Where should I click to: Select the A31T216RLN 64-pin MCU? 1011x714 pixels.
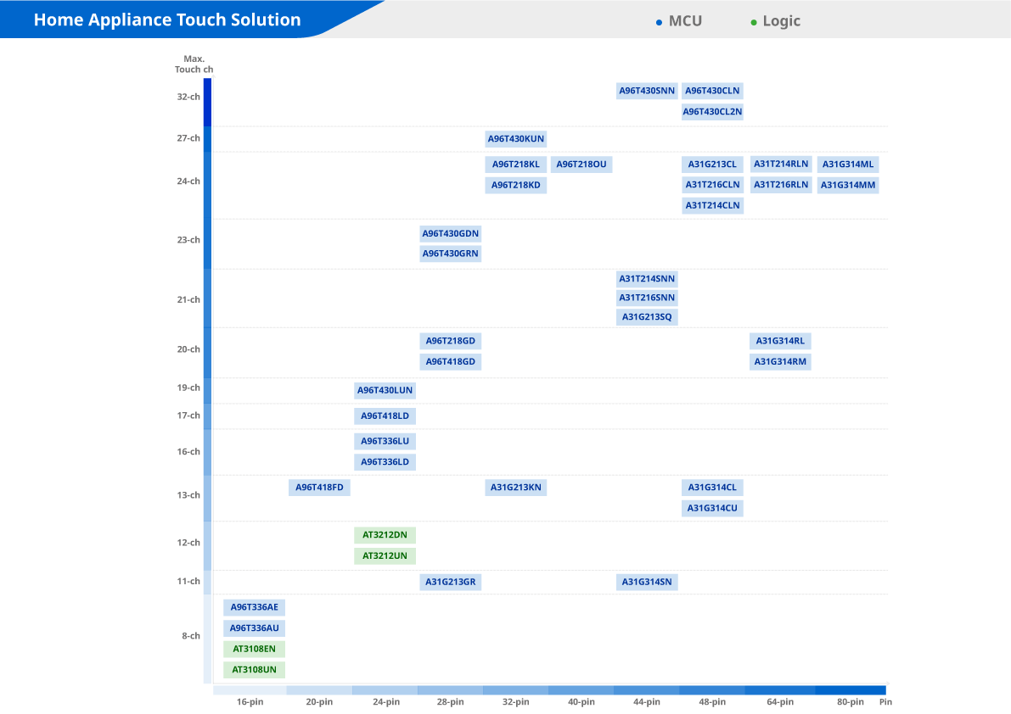781,185
